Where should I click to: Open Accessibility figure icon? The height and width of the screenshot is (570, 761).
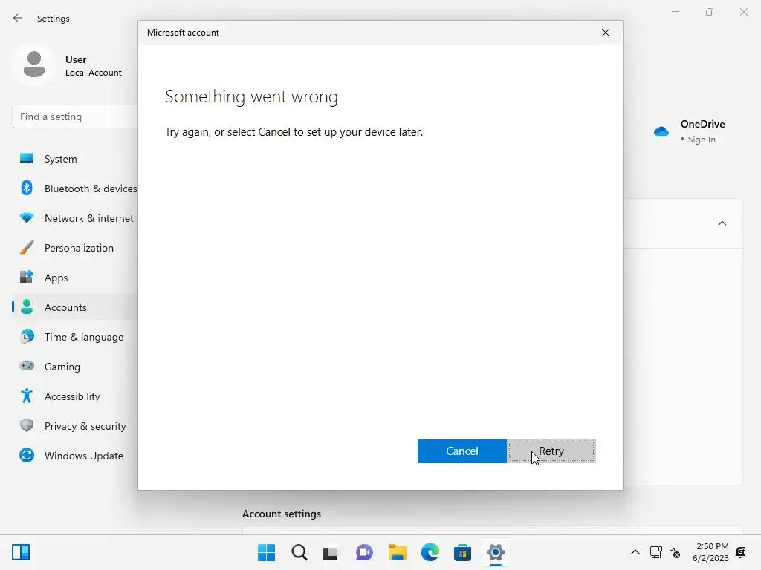pos(27,396)
